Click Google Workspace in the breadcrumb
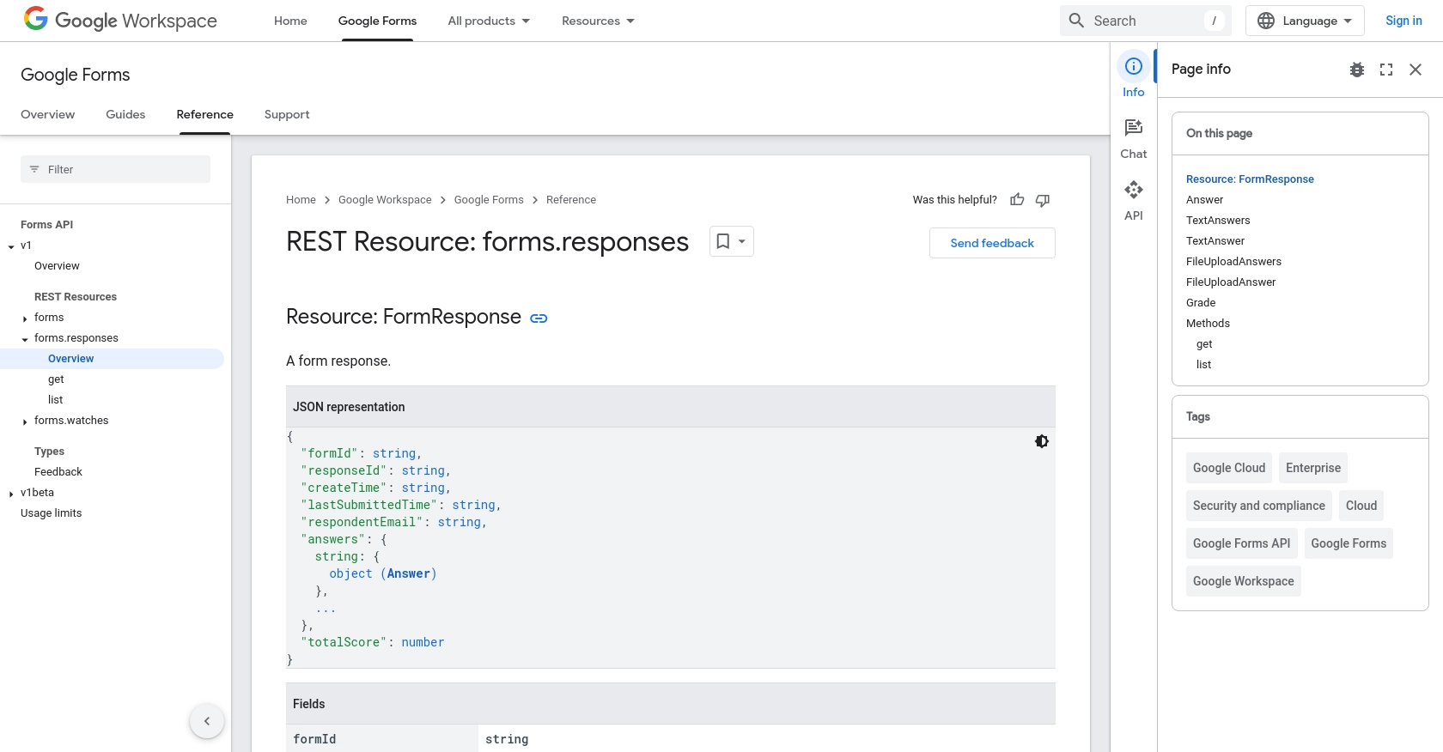The image size is (1443, 752). (385, 200)
